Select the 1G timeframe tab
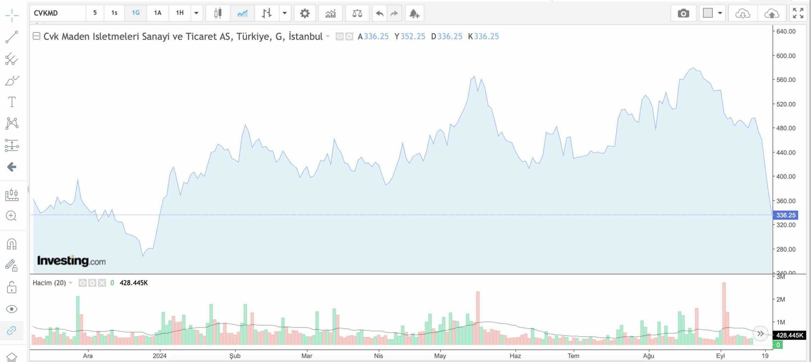811x362 pixels. coord(136,13)
